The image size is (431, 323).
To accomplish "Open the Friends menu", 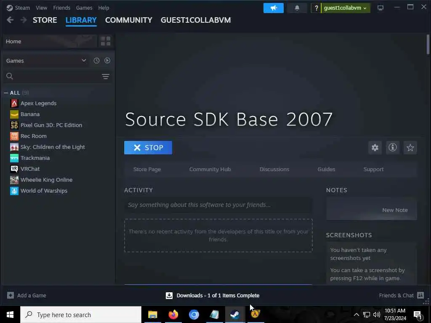I will coord(61,8).
